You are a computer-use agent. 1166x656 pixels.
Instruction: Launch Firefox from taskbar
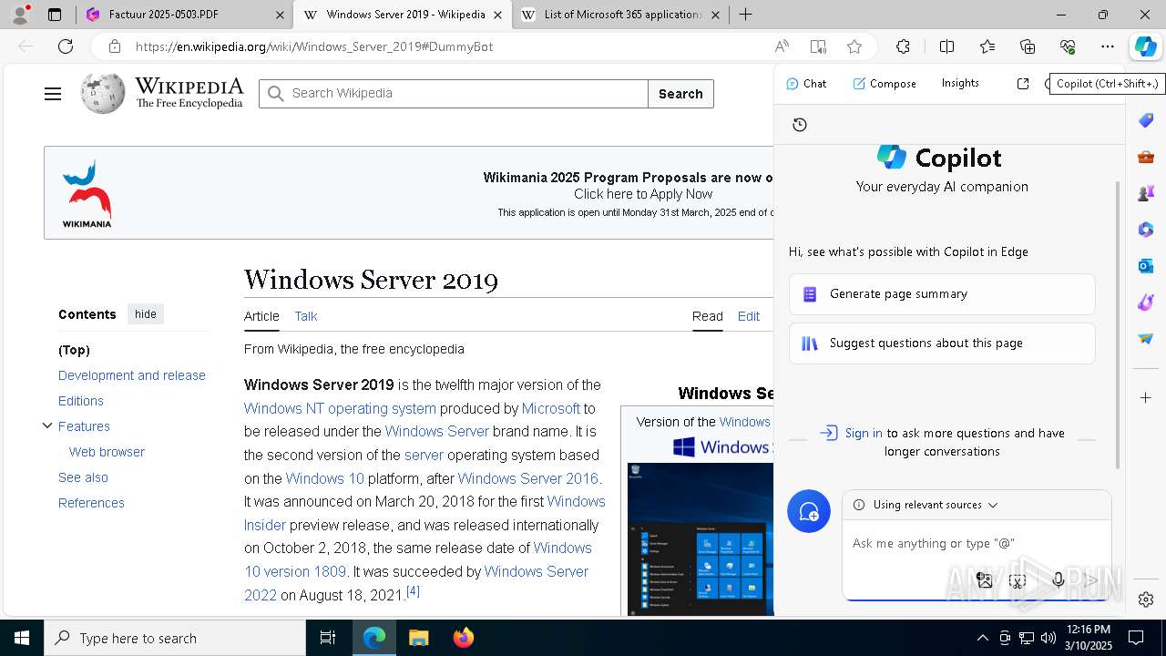[463, 638]
